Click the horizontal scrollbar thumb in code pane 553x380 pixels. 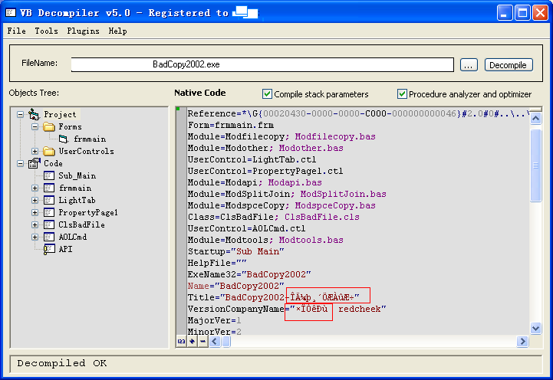(226, 341)
